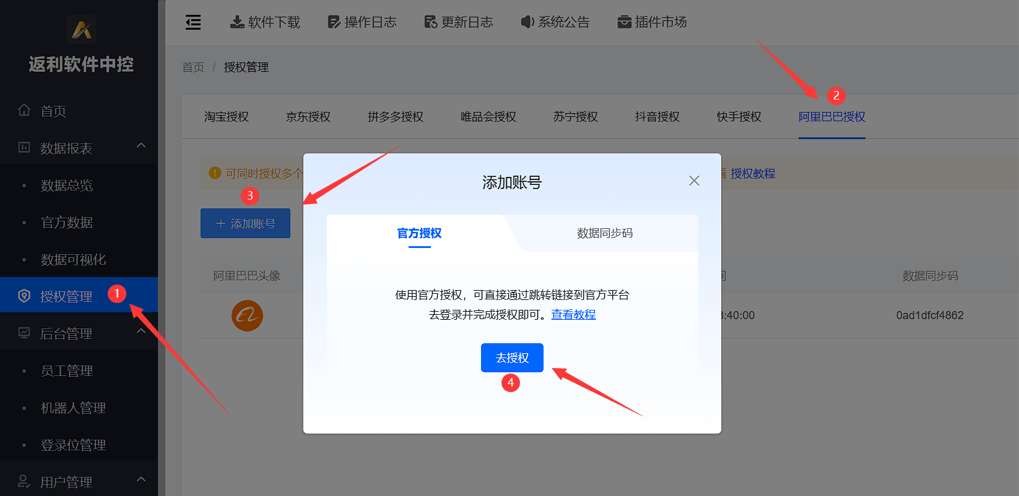This screenshot has height=496, width=1019.
Task: Click the sidebar collapse menu icon
Action: tap(193, 22)
